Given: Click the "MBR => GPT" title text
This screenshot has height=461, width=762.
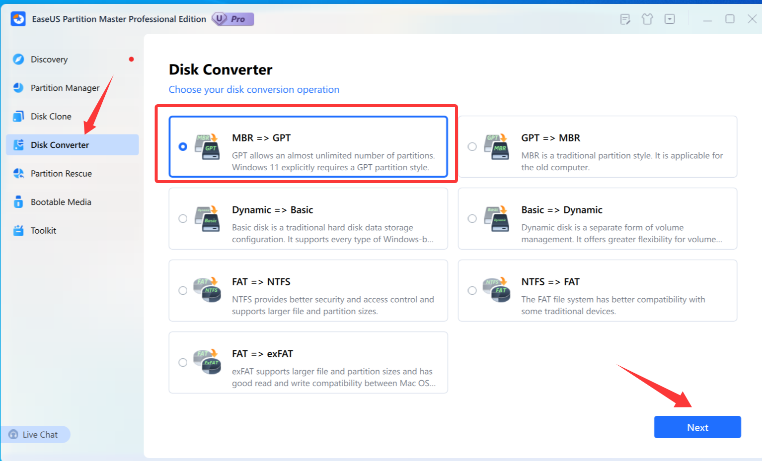Looking at the screenshot, I should (261, 138).
